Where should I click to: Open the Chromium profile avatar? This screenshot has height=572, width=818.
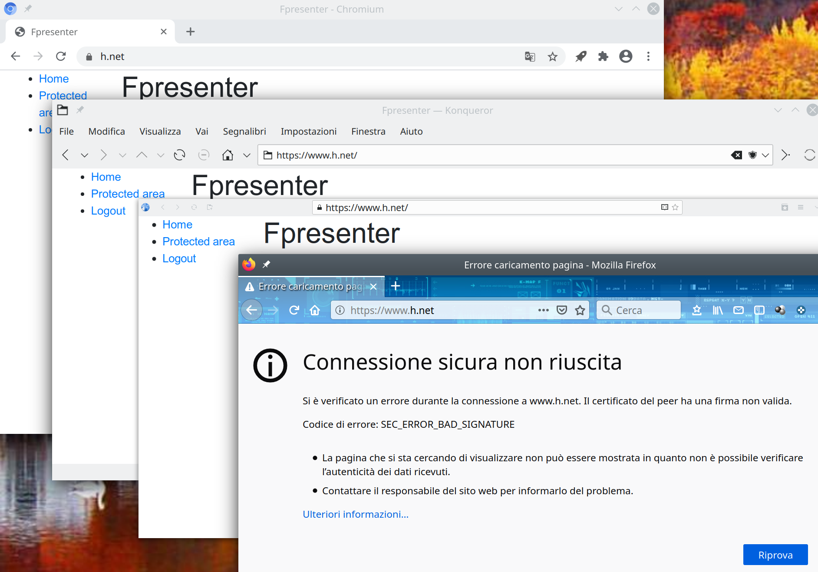pos(626,56)
